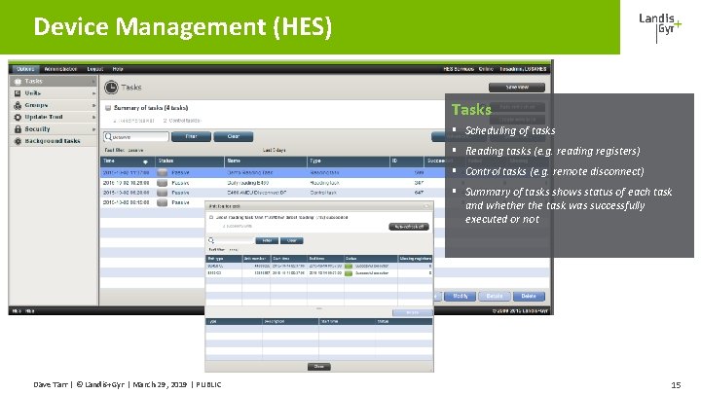Select the Daily reading E450 task row

pyautogui.click(x=273, y=183)
